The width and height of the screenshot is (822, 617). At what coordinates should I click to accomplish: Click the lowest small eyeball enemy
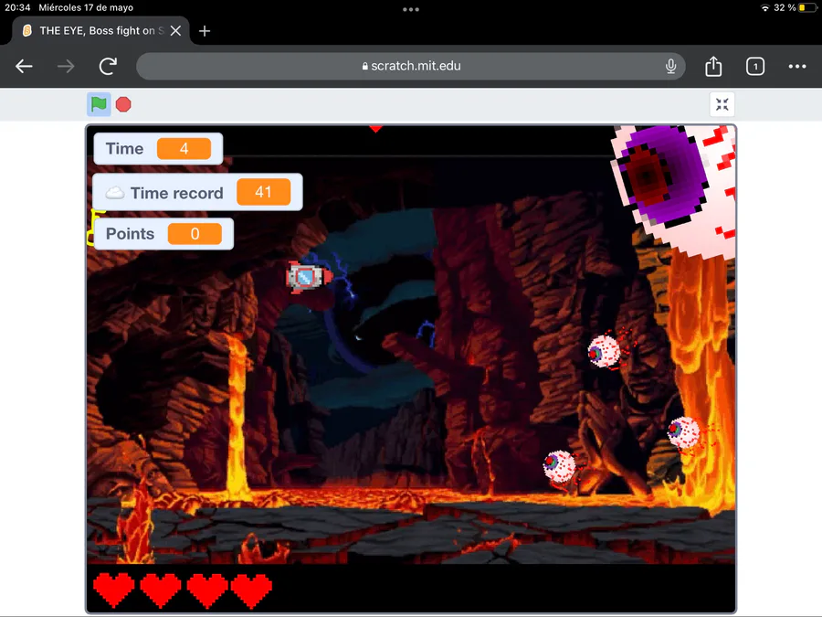coord(559,466)
